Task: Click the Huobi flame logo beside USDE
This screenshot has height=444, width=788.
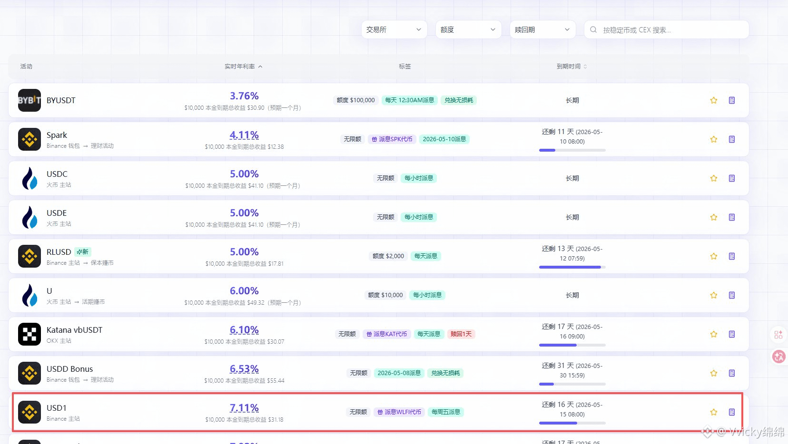Action: click(x=30, y=217)
